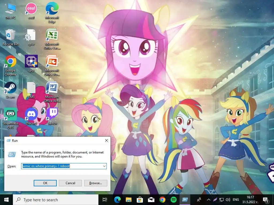Select the cpuz settings file icon
Image resolution: width=274 pixels, height=205 pixels.
coord(31,37)
